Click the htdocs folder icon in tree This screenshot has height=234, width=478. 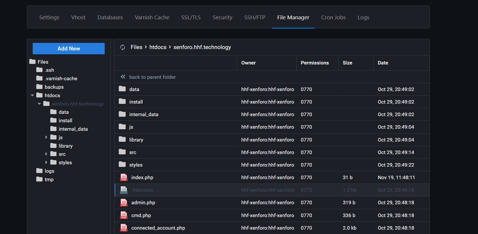tap(39, 95)
